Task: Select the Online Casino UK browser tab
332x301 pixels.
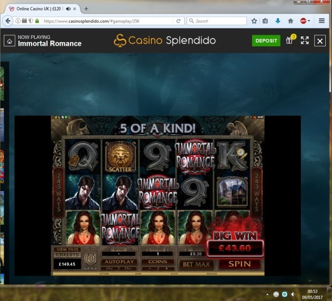Action: coord(43,9)
